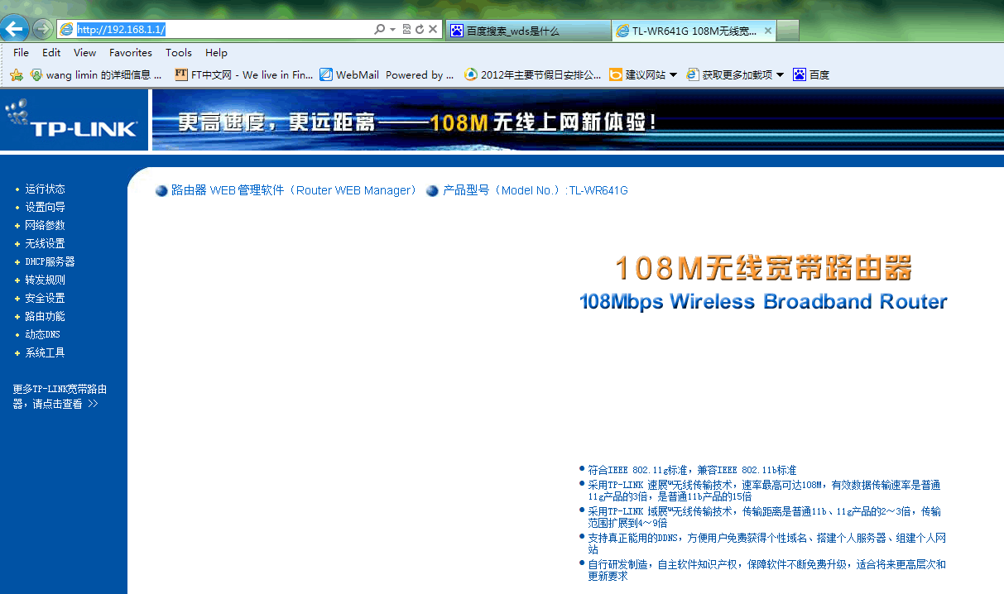Open the WebMail Powered by bookmark

coord(387,74)
